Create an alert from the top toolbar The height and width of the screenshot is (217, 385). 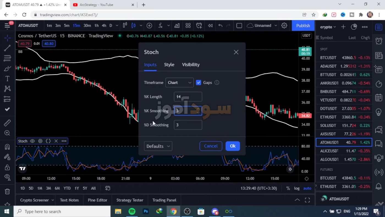point(199,26)
